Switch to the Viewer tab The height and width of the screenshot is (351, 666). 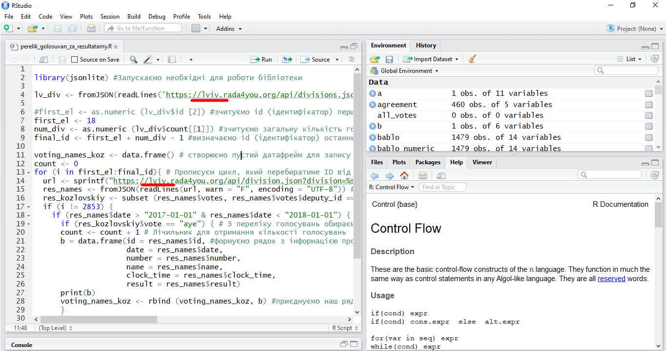click(x=482, y=162)
